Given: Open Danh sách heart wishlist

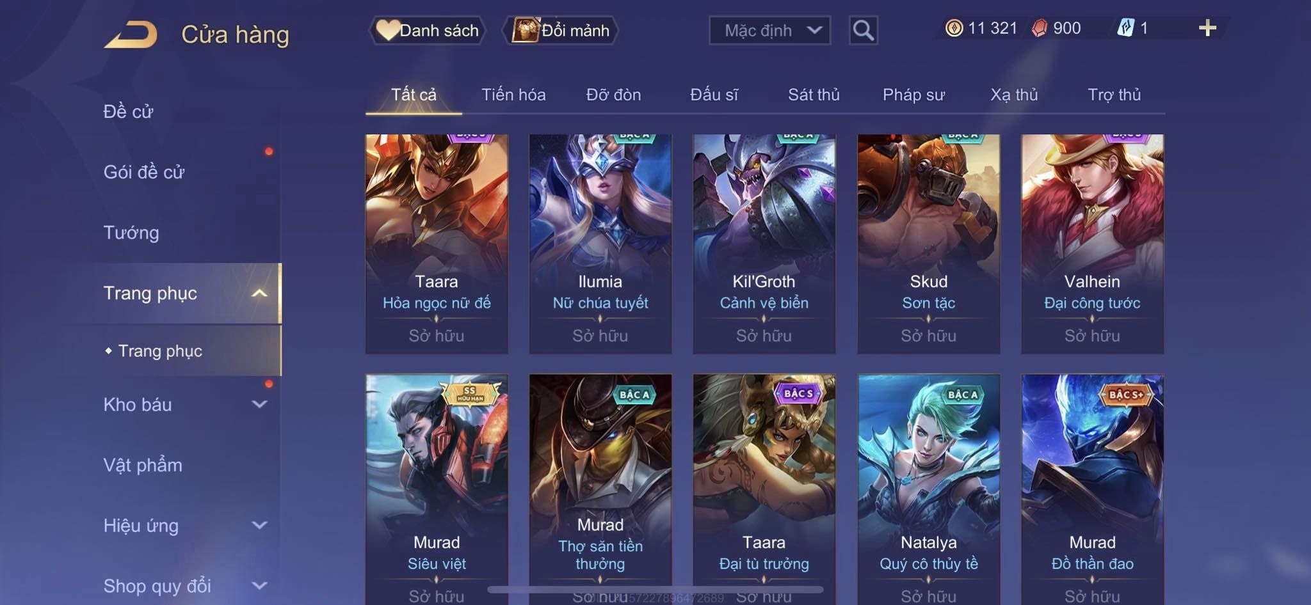Looking at the screenshot, I should coord(427,30).
